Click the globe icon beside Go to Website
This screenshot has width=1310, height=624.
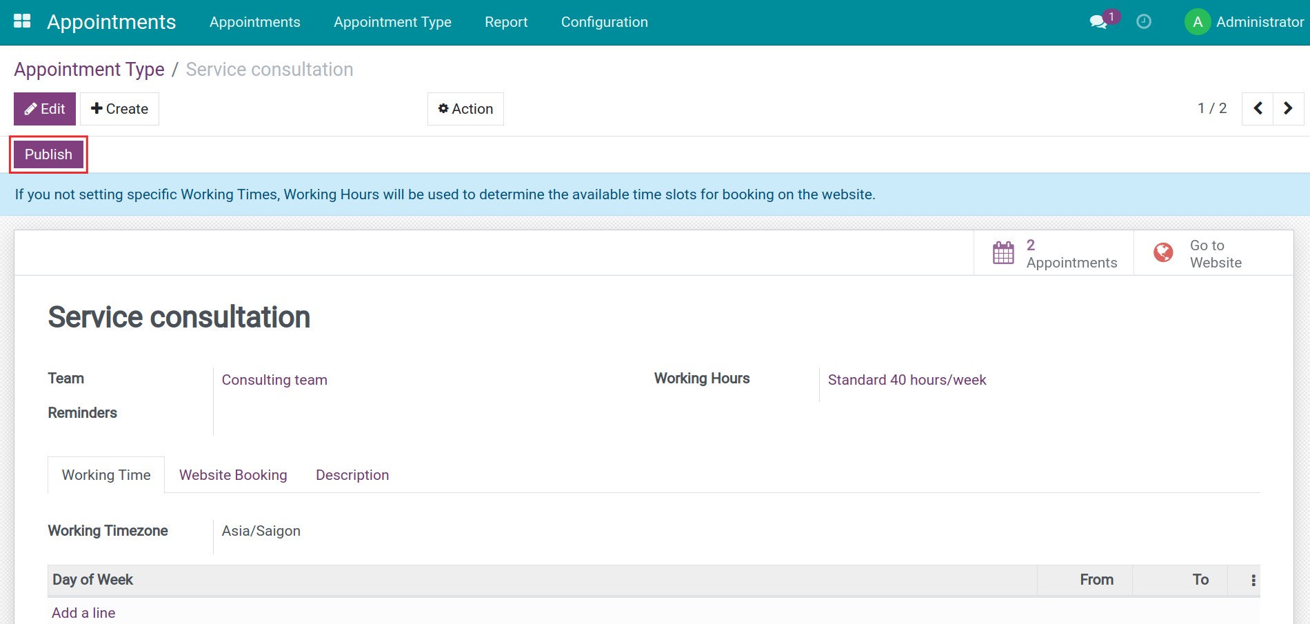(x=1162, y=252)
